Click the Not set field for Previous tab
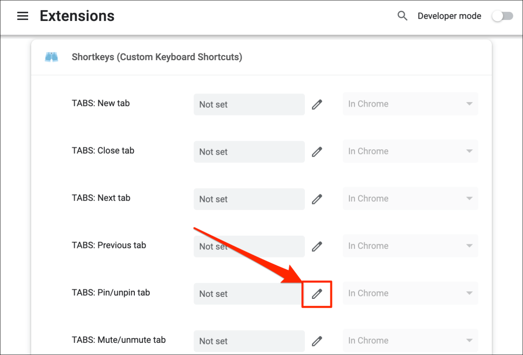 pos(249,246)
